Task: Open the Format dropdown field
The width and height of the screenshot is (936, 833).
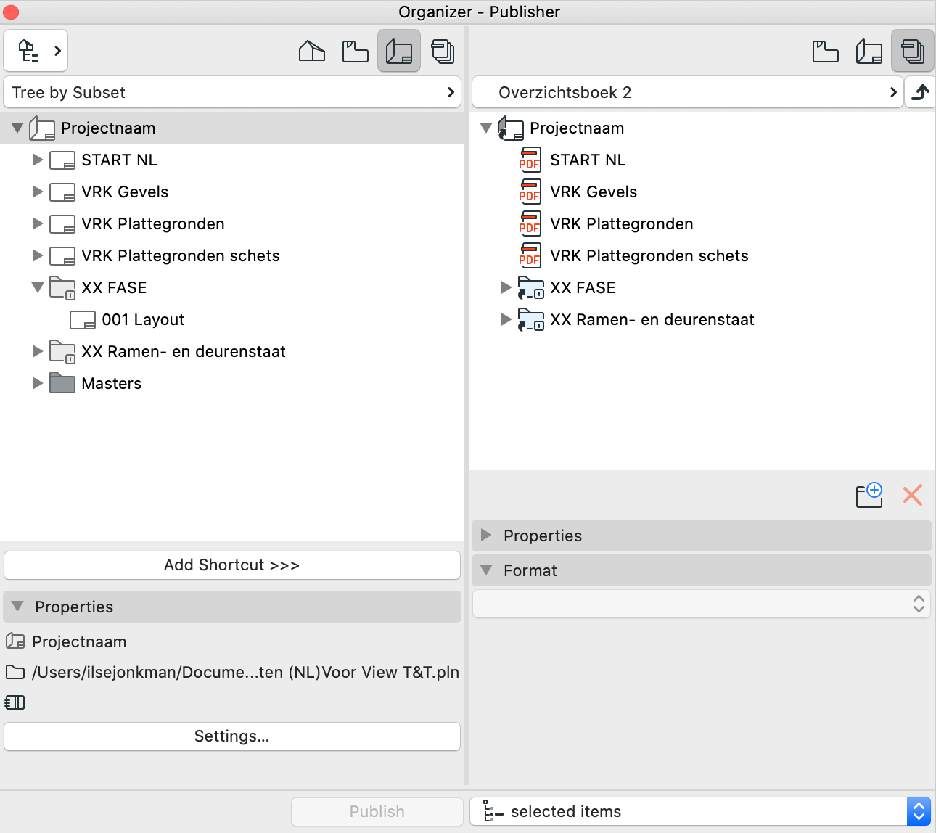Action: 702,604
